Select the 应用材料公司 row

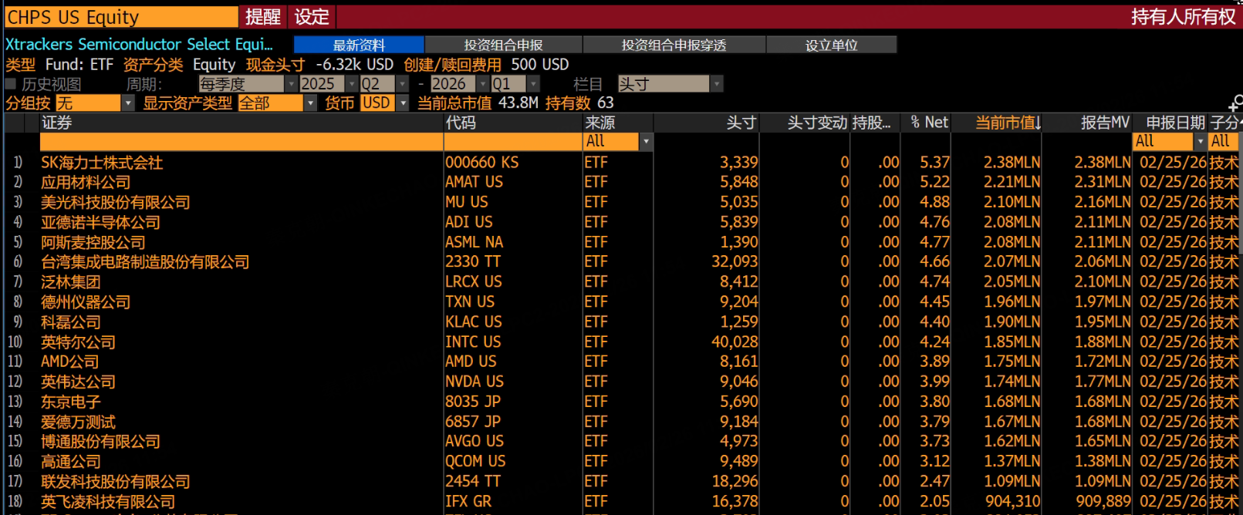point(621,183)
